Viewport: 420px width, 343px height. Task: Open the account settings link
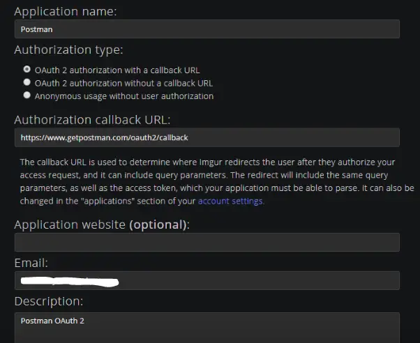(230, 201)
